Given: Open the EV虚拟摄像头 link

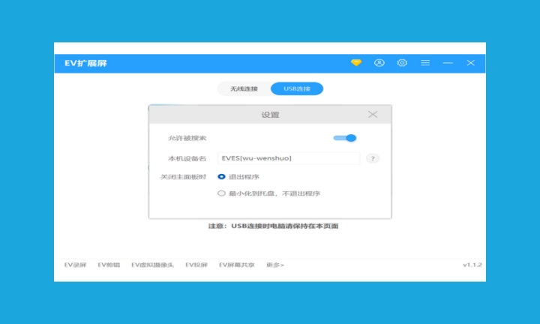Looking at the screenshot, I should click(152, 265).
